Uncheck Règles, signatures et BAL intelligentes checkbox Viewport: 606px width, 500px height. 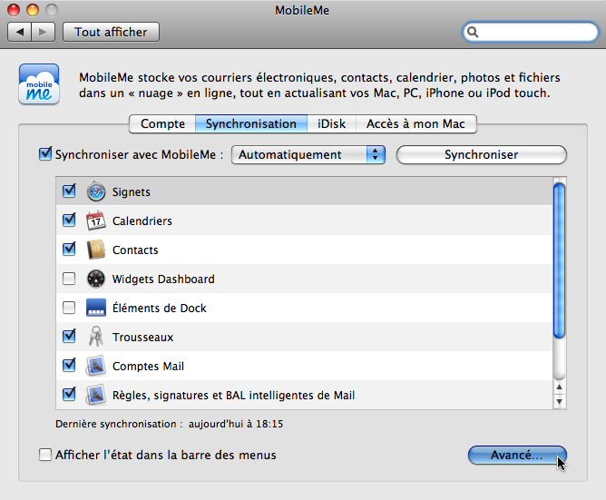click(x=69, y=394)
